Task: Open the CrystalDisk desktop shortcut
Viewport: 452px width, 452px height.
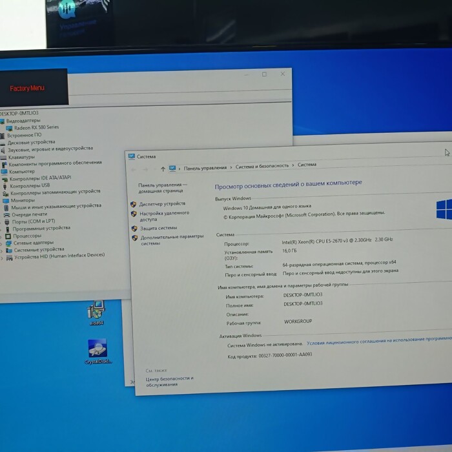Action: 98,351
